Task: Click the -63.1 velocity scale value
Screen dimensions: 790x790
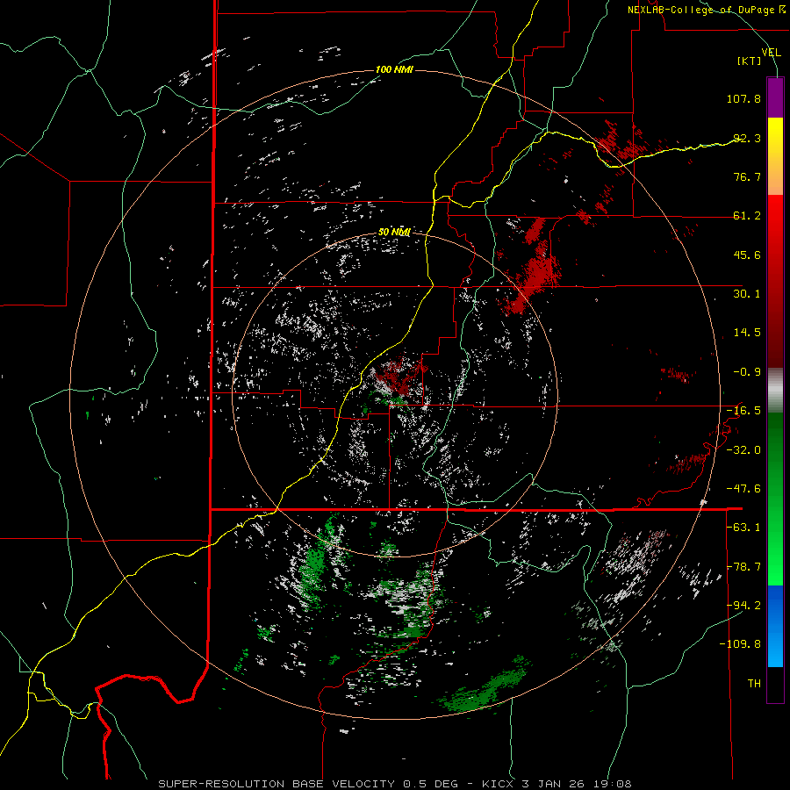Action: [x=743, y=528]
